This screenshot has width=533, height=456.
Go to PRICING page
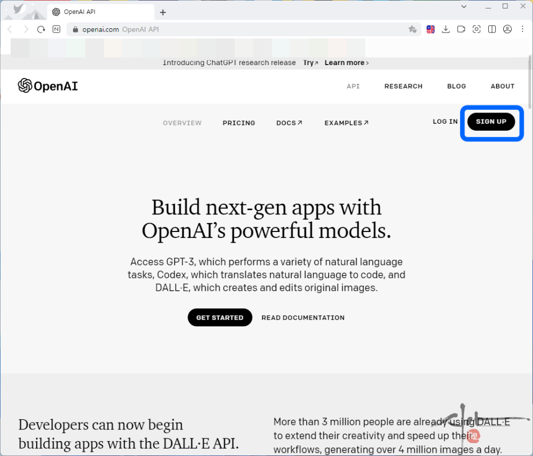click(239, 123)
